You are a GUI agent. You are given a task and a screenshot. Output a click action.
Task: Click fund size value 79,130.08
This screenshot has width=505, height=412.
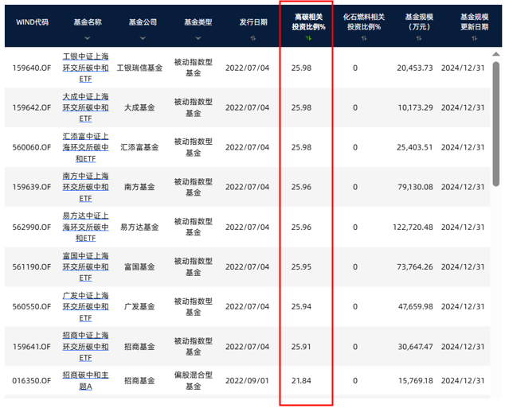click(x=415, y=187)
